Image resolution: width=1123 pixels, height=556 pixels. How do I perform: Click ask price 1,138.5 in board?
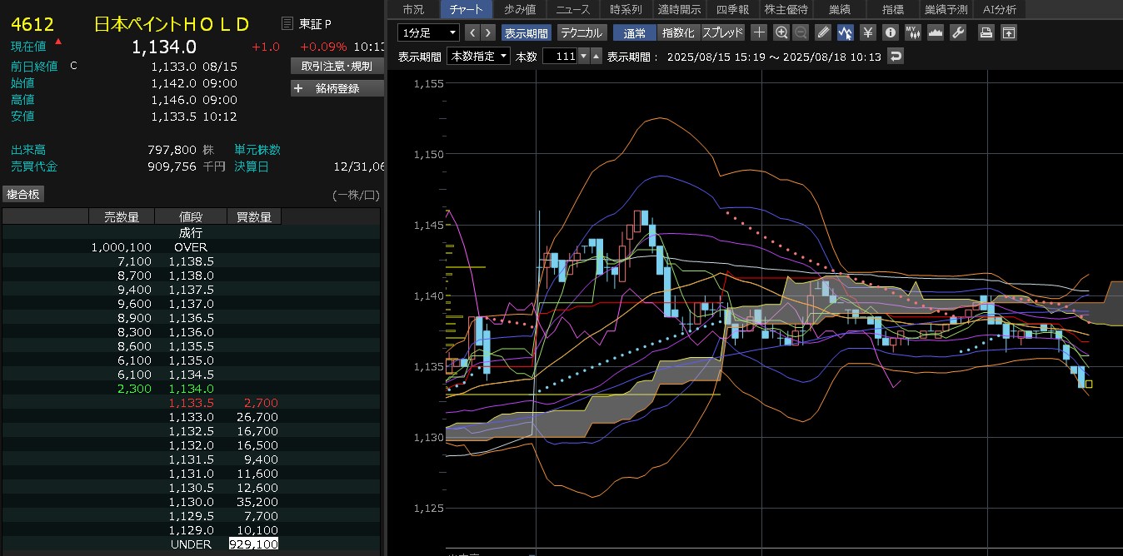[191, 261]
